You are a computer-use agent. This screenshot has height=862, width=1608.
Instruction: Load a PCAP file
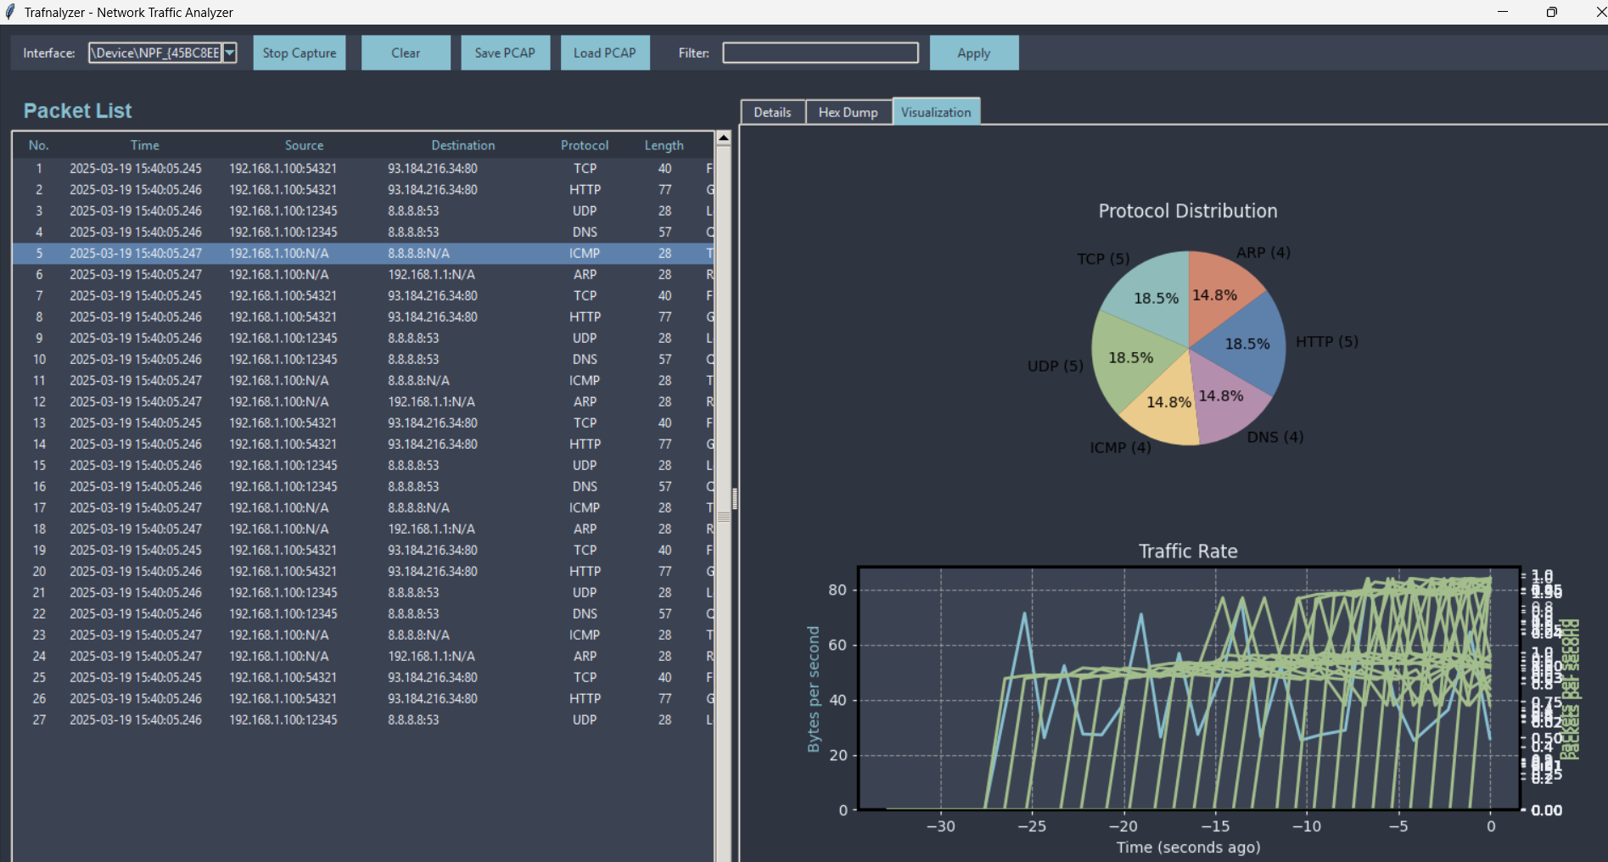(605, 53)
